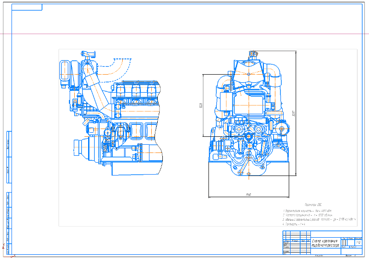The width and height of the screenshot is (369, 258).
Task: Select the 'Параметры ДВС' heading above the notes
Action: [313, 205]
